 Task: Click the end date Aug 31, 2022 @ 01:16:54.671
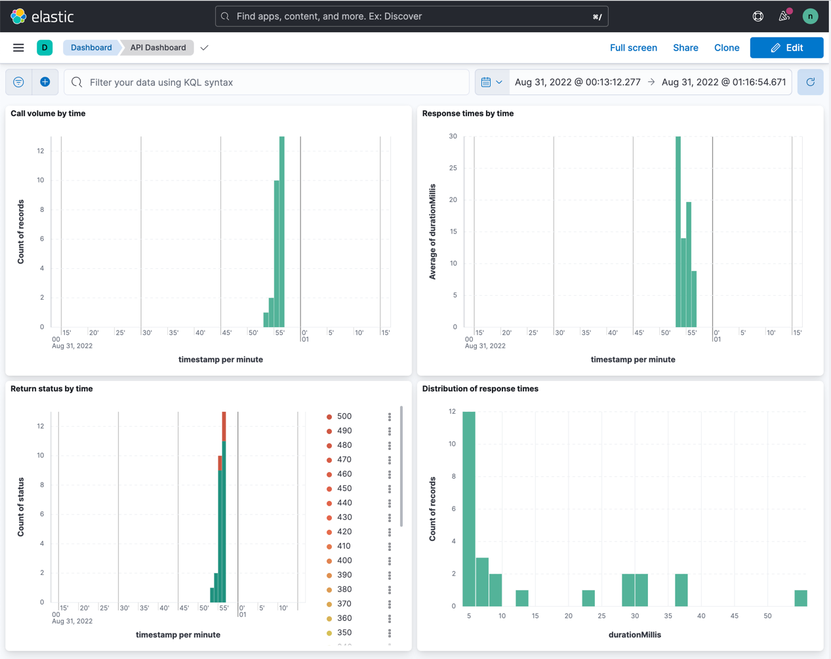click(723, 82)
